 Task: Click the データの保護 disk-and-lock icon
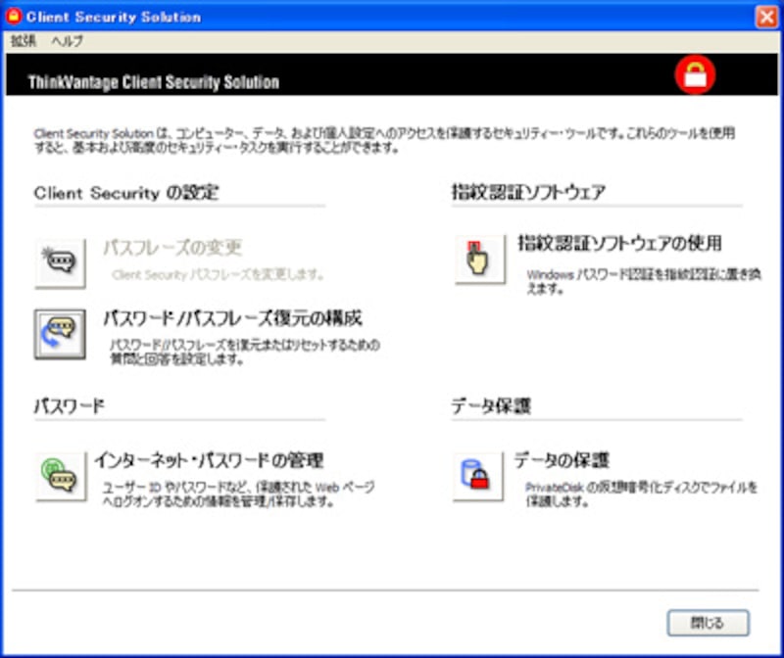click(x=477, y=477)
